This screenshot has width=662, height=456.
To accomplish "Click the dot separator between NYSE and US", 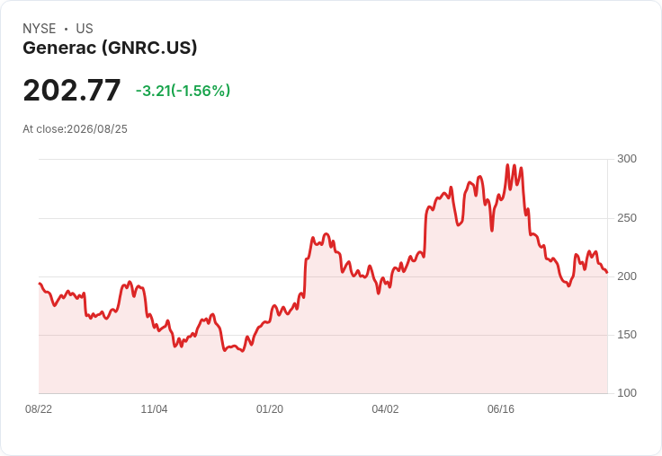I will tap(66, 29).
